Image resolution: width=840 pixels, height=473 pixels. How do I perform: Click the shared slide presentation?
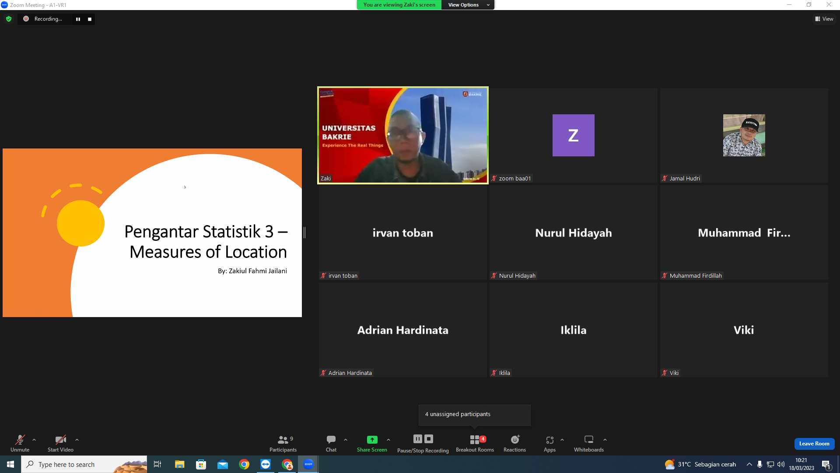pos(152,233)
